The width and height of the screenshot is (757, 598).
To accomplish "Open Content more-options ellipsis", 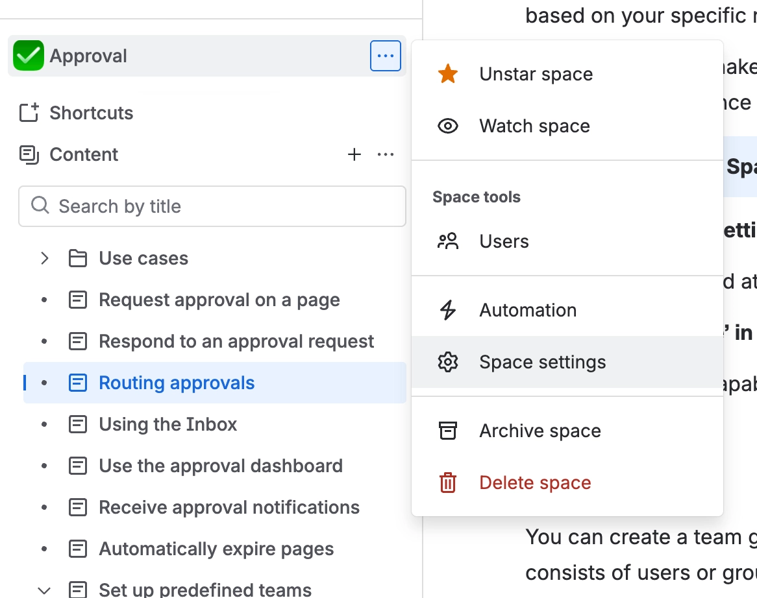I will click(385, 154).
